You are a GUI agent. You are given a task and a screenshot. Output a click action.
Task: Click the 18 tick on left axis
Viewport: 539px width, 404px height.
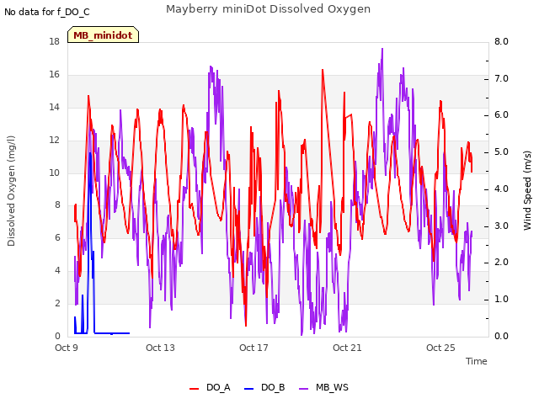click(54, 41)
